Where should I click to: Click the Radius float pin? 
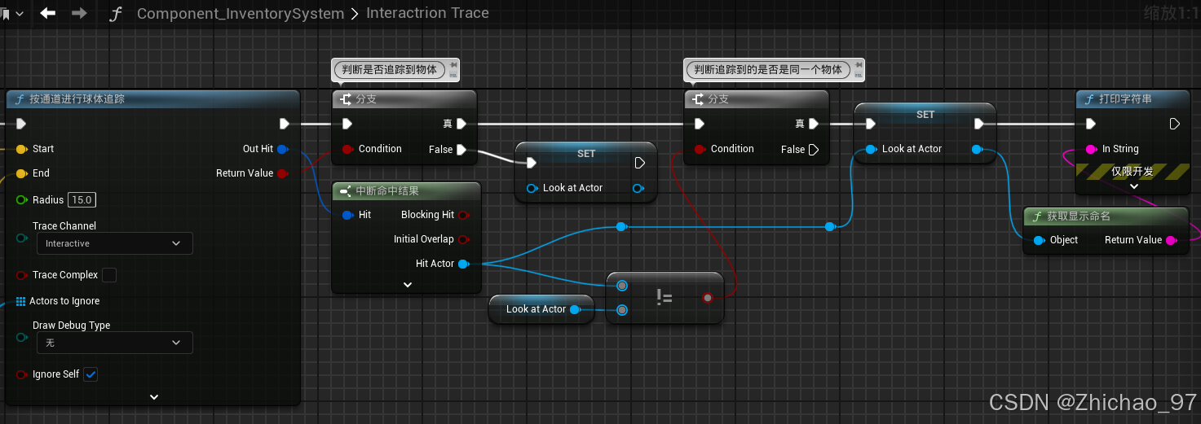(22, 200)
